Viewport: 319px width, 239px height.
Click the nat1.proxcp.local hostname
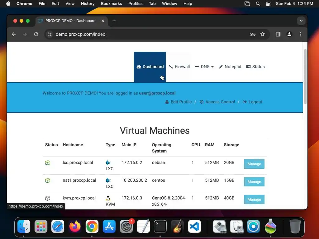pyautogui.click(x=79, y=180)
